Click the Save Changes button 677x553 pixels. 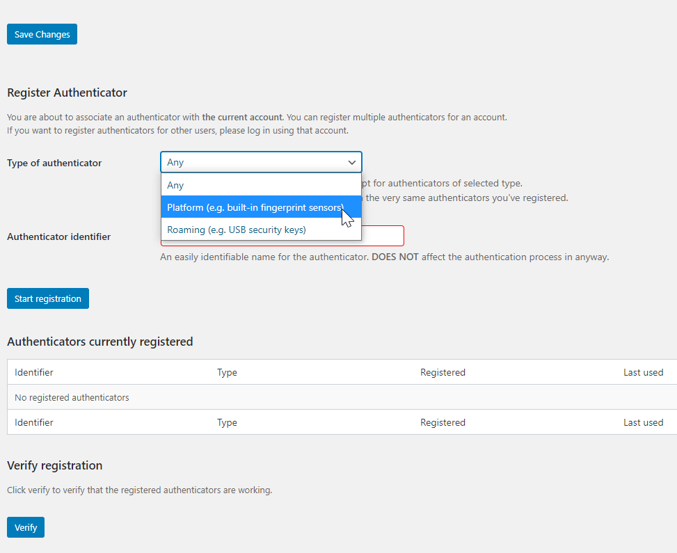pyautogui.click(x=42, y=34)
